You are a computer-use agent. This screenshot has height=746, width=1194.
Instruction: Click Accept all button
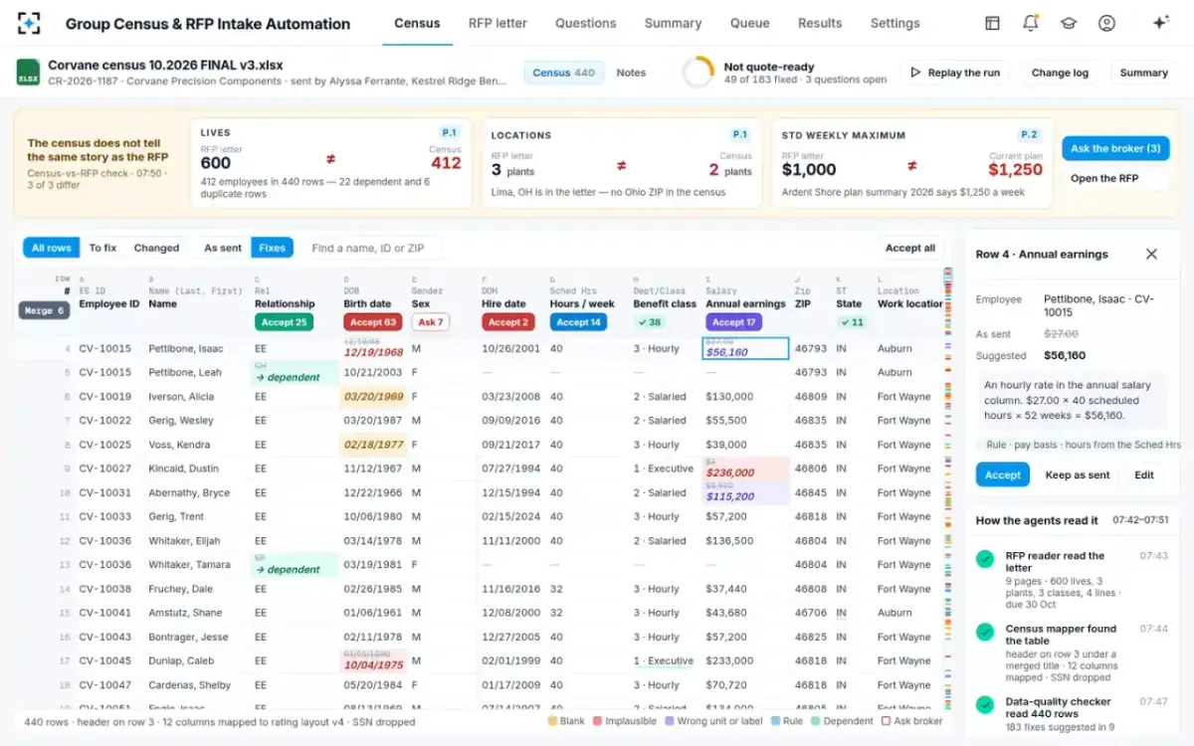910,248
